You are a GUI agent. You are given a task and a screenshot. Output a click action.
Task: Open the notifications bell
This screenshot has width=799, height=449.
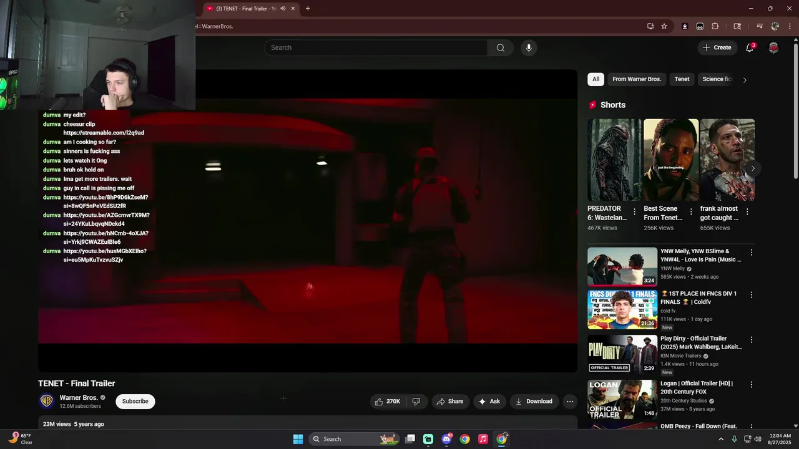point(750,47)
